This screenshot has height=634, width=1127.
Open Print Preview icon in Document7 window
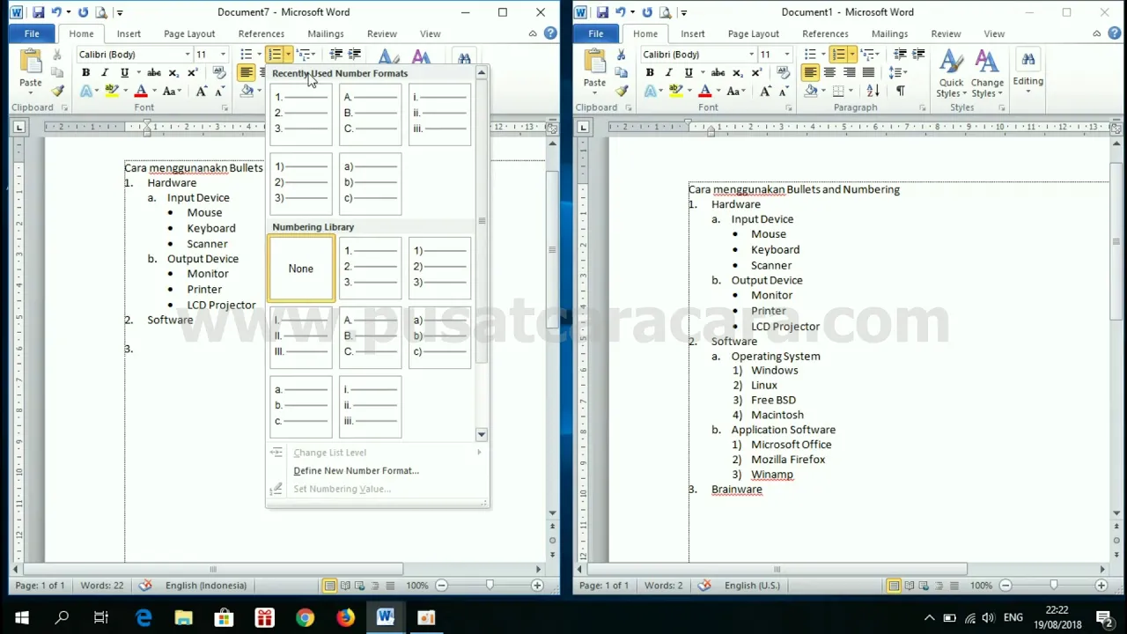tap(101, 12)
